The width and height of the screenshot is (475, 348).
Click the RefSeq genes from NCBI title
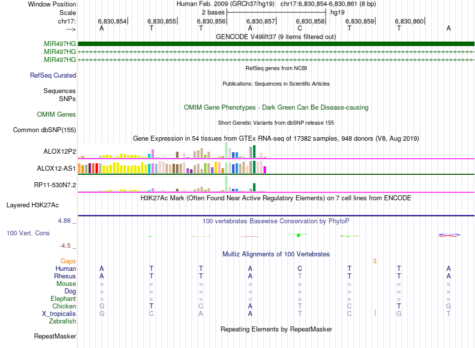tap(276, 68)
